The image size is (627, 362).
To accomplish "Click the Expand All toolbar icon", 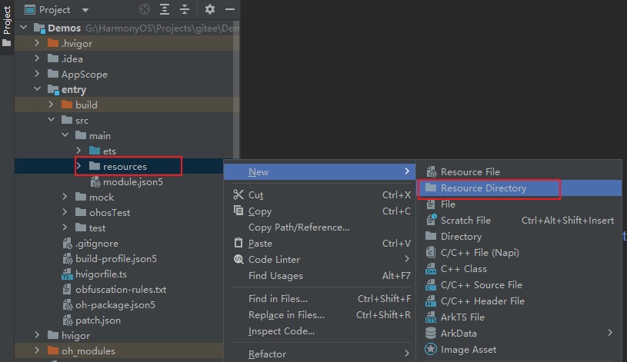I will point(165,10).
